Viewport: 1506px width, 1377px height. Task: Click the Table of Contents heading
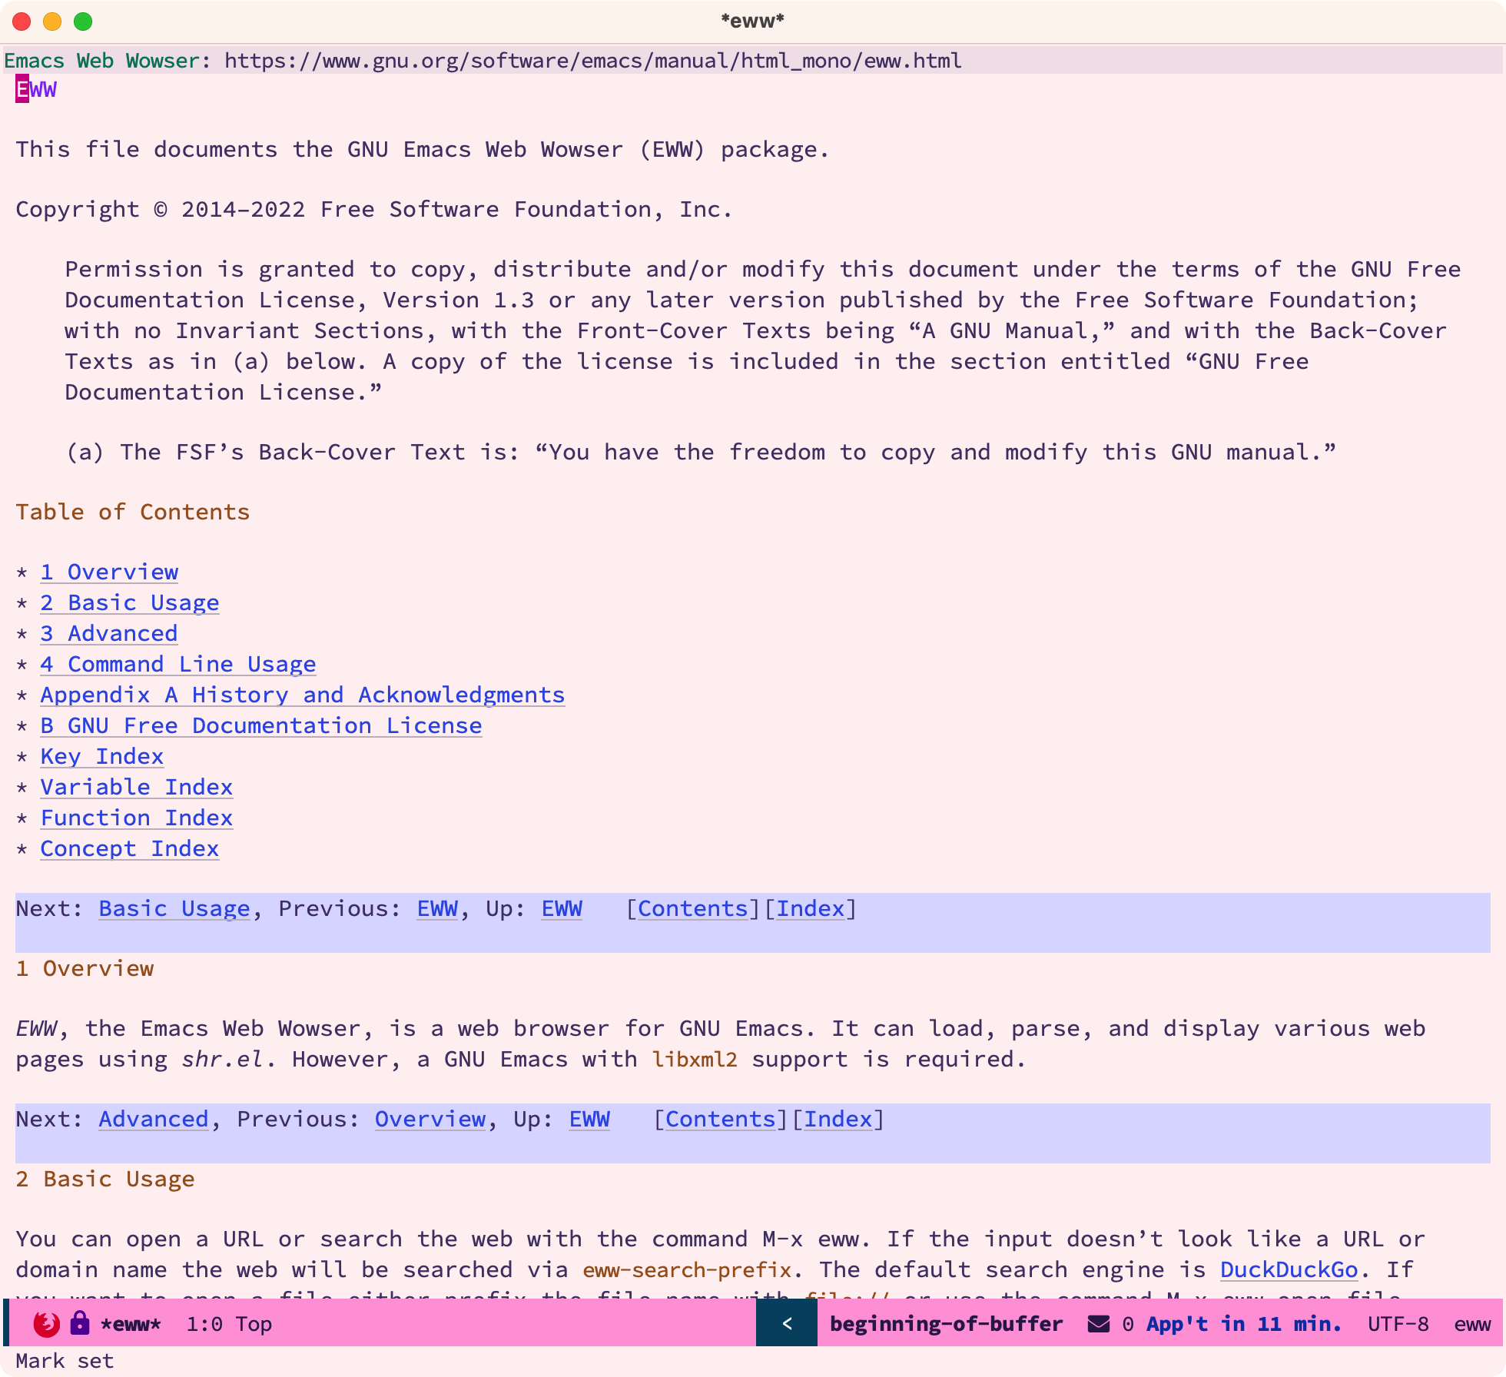tap(133, 512)
